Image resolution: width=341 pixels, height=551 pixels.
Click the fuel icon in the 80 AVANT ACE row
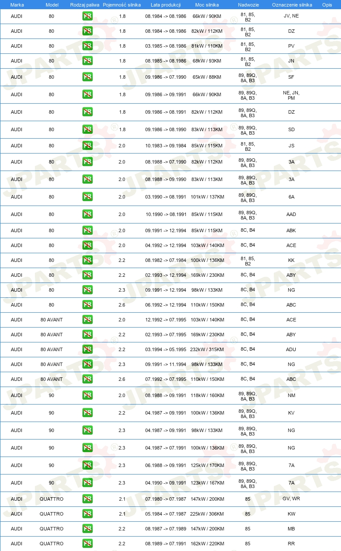(x=87, y=320)
